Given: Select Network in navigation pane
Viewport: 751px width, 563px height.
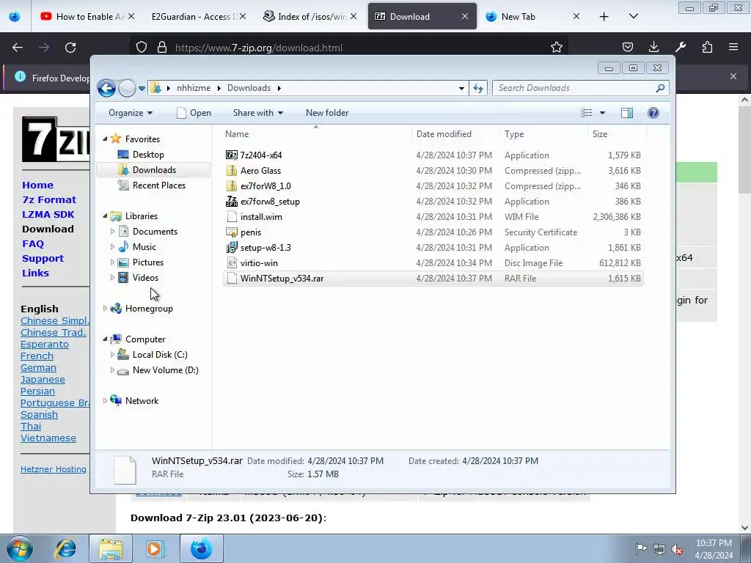Looking at the screenshot, I should click(x=142, y=401).
